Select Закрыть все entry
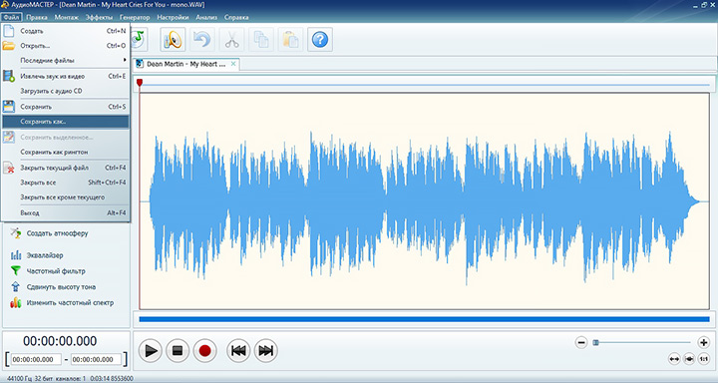 65,183
